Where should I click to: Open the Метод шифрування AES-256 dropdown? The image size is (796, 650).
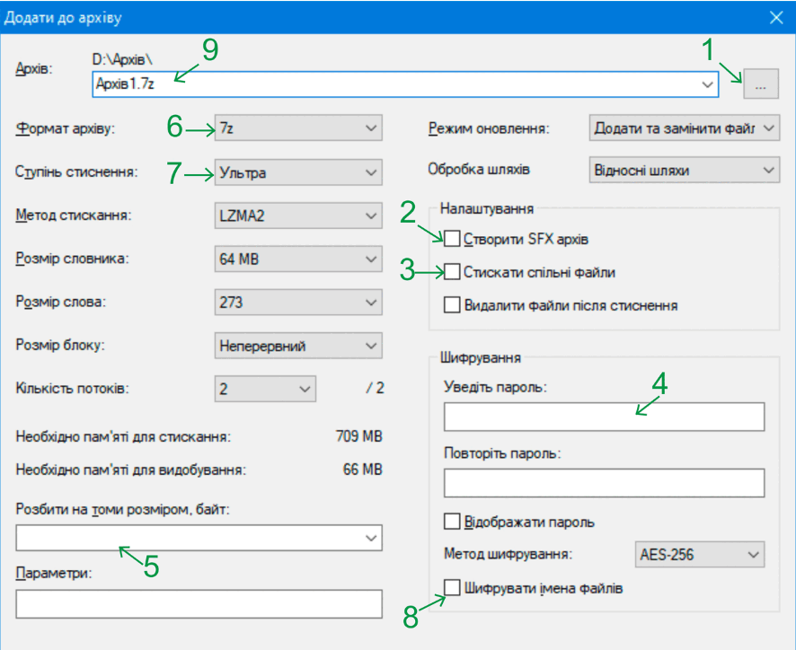[x=700, y=554]
